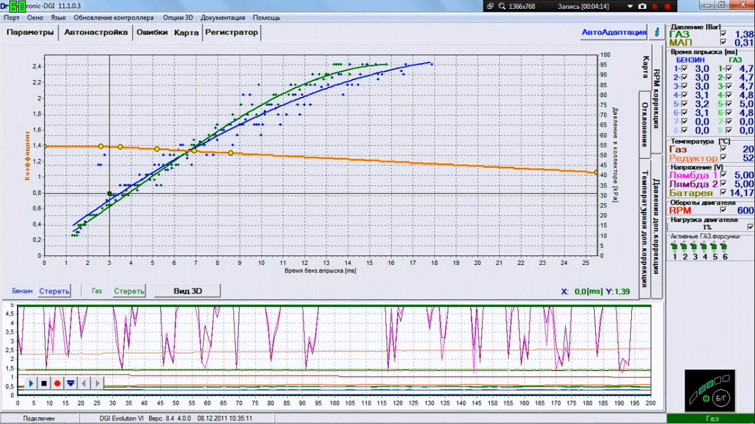The height and width of the screenshot is (424, 755).
Task: Click the green square map cursor marker
Action: (109, 194)
